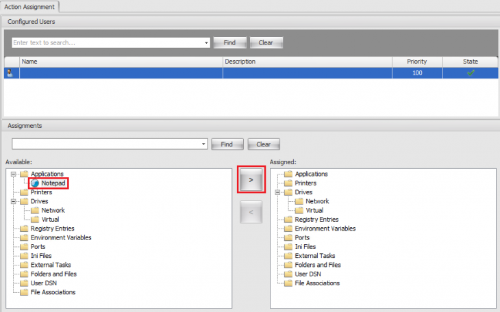
Task: Select Virtual folder in Available tree
Action: [50, 220]
